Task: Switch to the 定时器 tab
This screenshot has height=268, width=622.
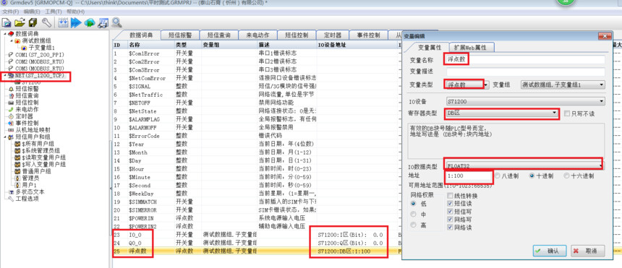Action: (333, 35)
